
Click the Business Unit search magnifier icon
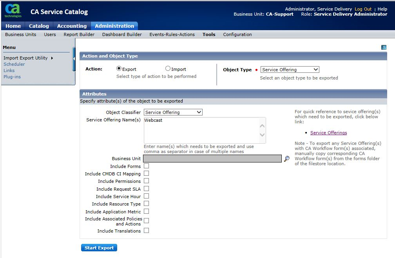point(287,159)
